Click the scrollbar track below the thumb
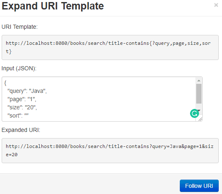222x194 pixels. 199,106
